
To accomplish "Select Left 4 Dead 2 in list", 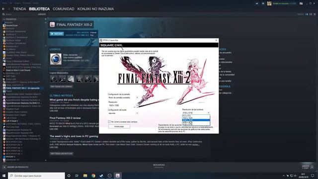I will [x=12, y=121].
